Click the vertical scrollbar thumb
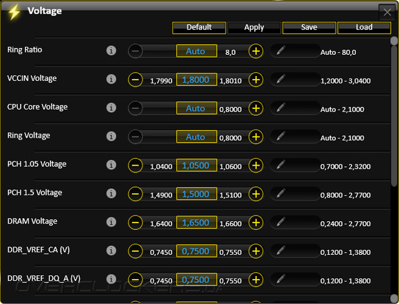Viewport: 399px width, 304px height. point(394,116)
